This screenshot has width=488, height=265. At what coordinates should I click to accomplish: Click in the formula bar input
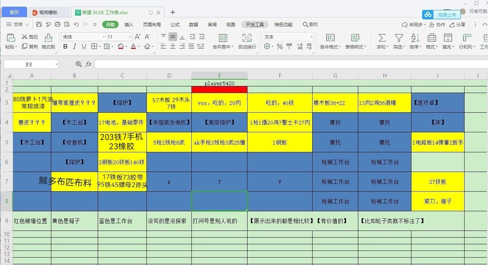click(x=291, y=64)
